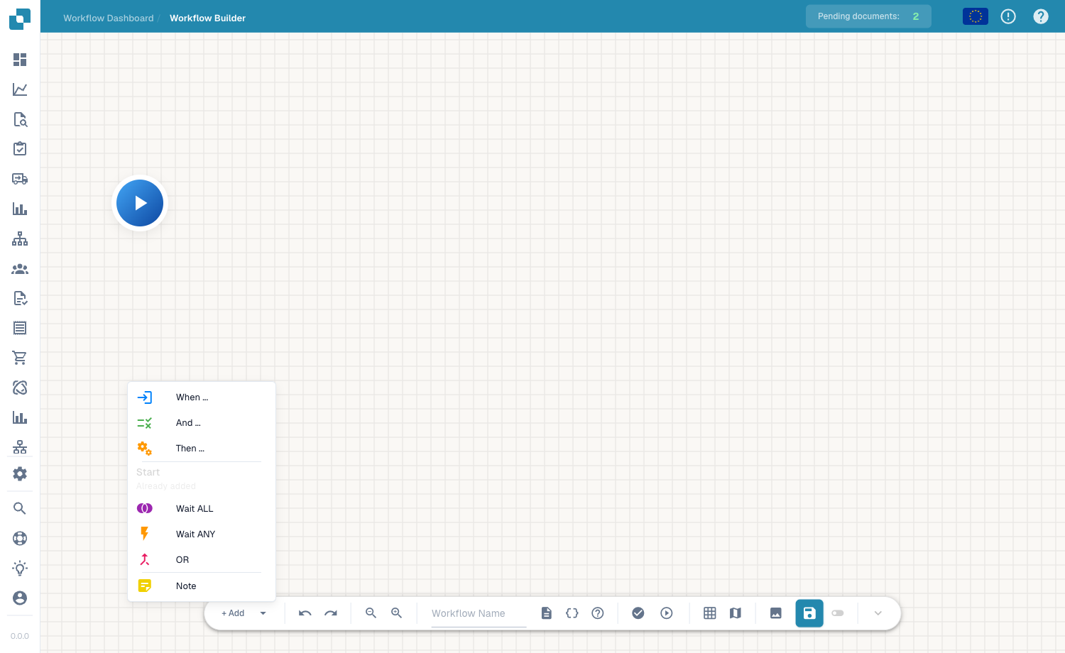Choose 'And ...' from the add menu
The image size is (1065, 653).
point(202,423)
